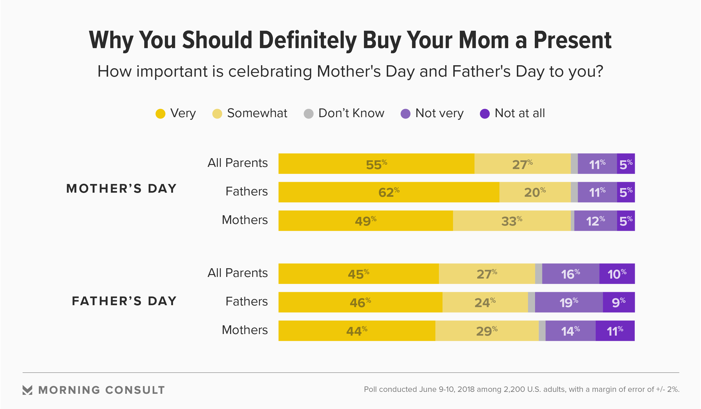Click the yellow Very legend dot
Viewport: 701px width, 409px height.
(x=161, y=114)
